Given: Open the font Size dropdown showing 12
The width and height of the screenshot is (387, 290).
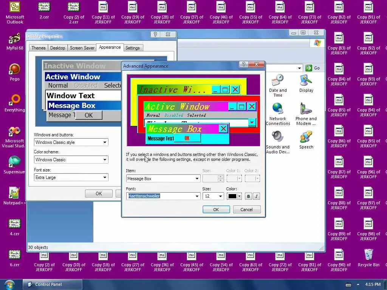Looking at the screenshot, I should (213, 196).
